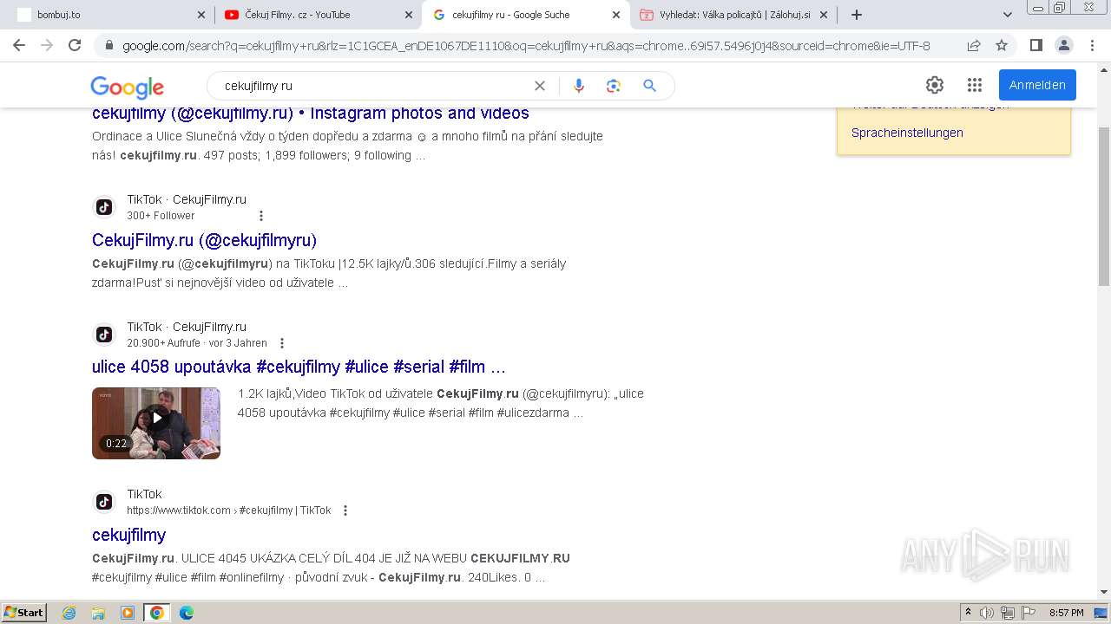Open more options for ulice 4058 result

tap(281, 343)
